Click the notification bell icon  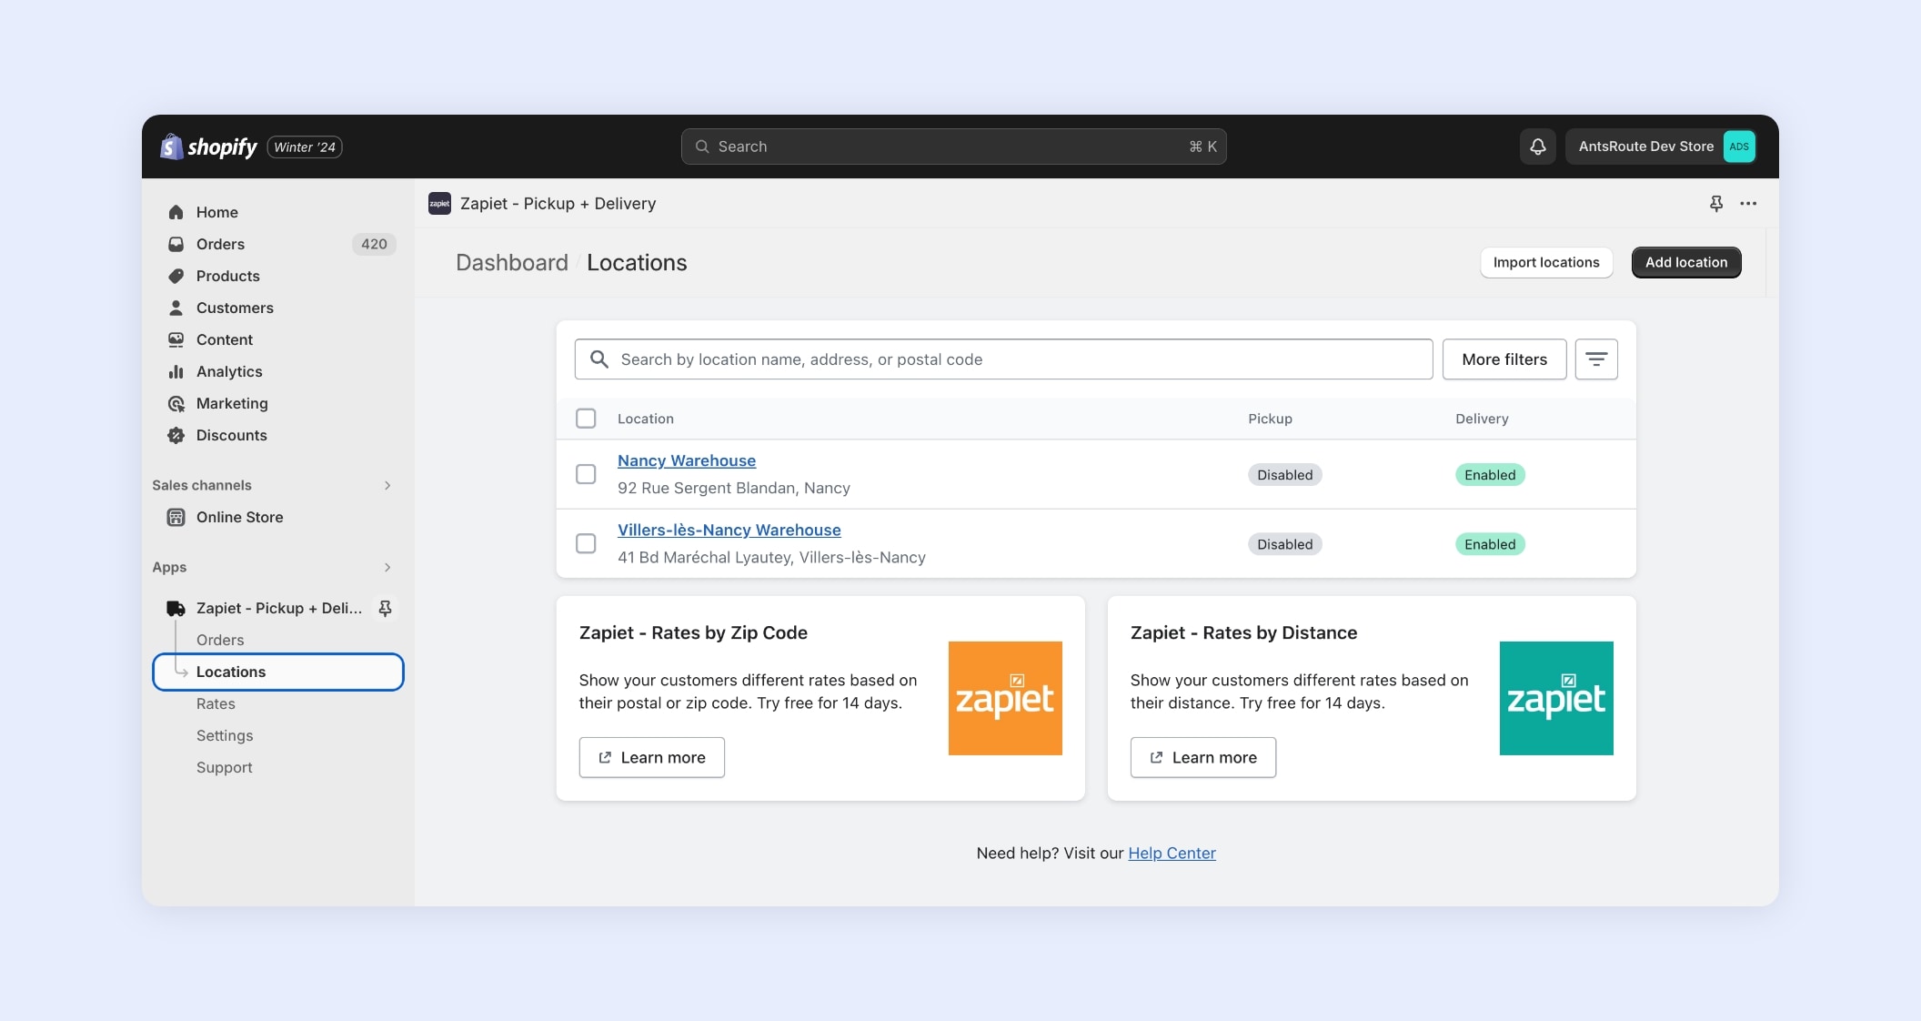(1537, 147)
